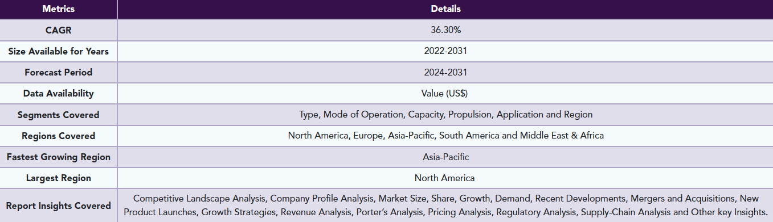Select the Size Available for Years label
Screen dimensions: 773x222
(59, 51)
